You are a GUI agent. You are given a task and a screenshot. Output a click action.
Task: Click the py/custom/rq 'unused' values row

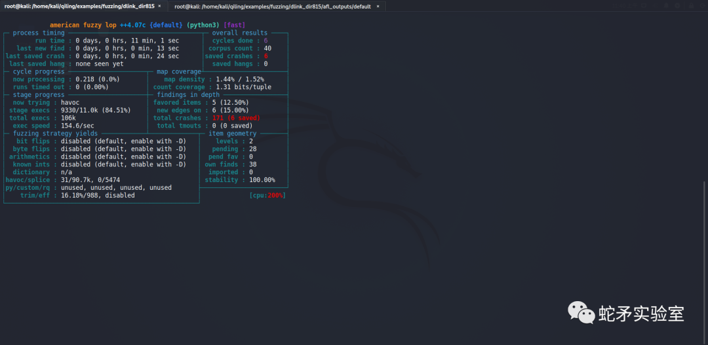click(116, 188)
